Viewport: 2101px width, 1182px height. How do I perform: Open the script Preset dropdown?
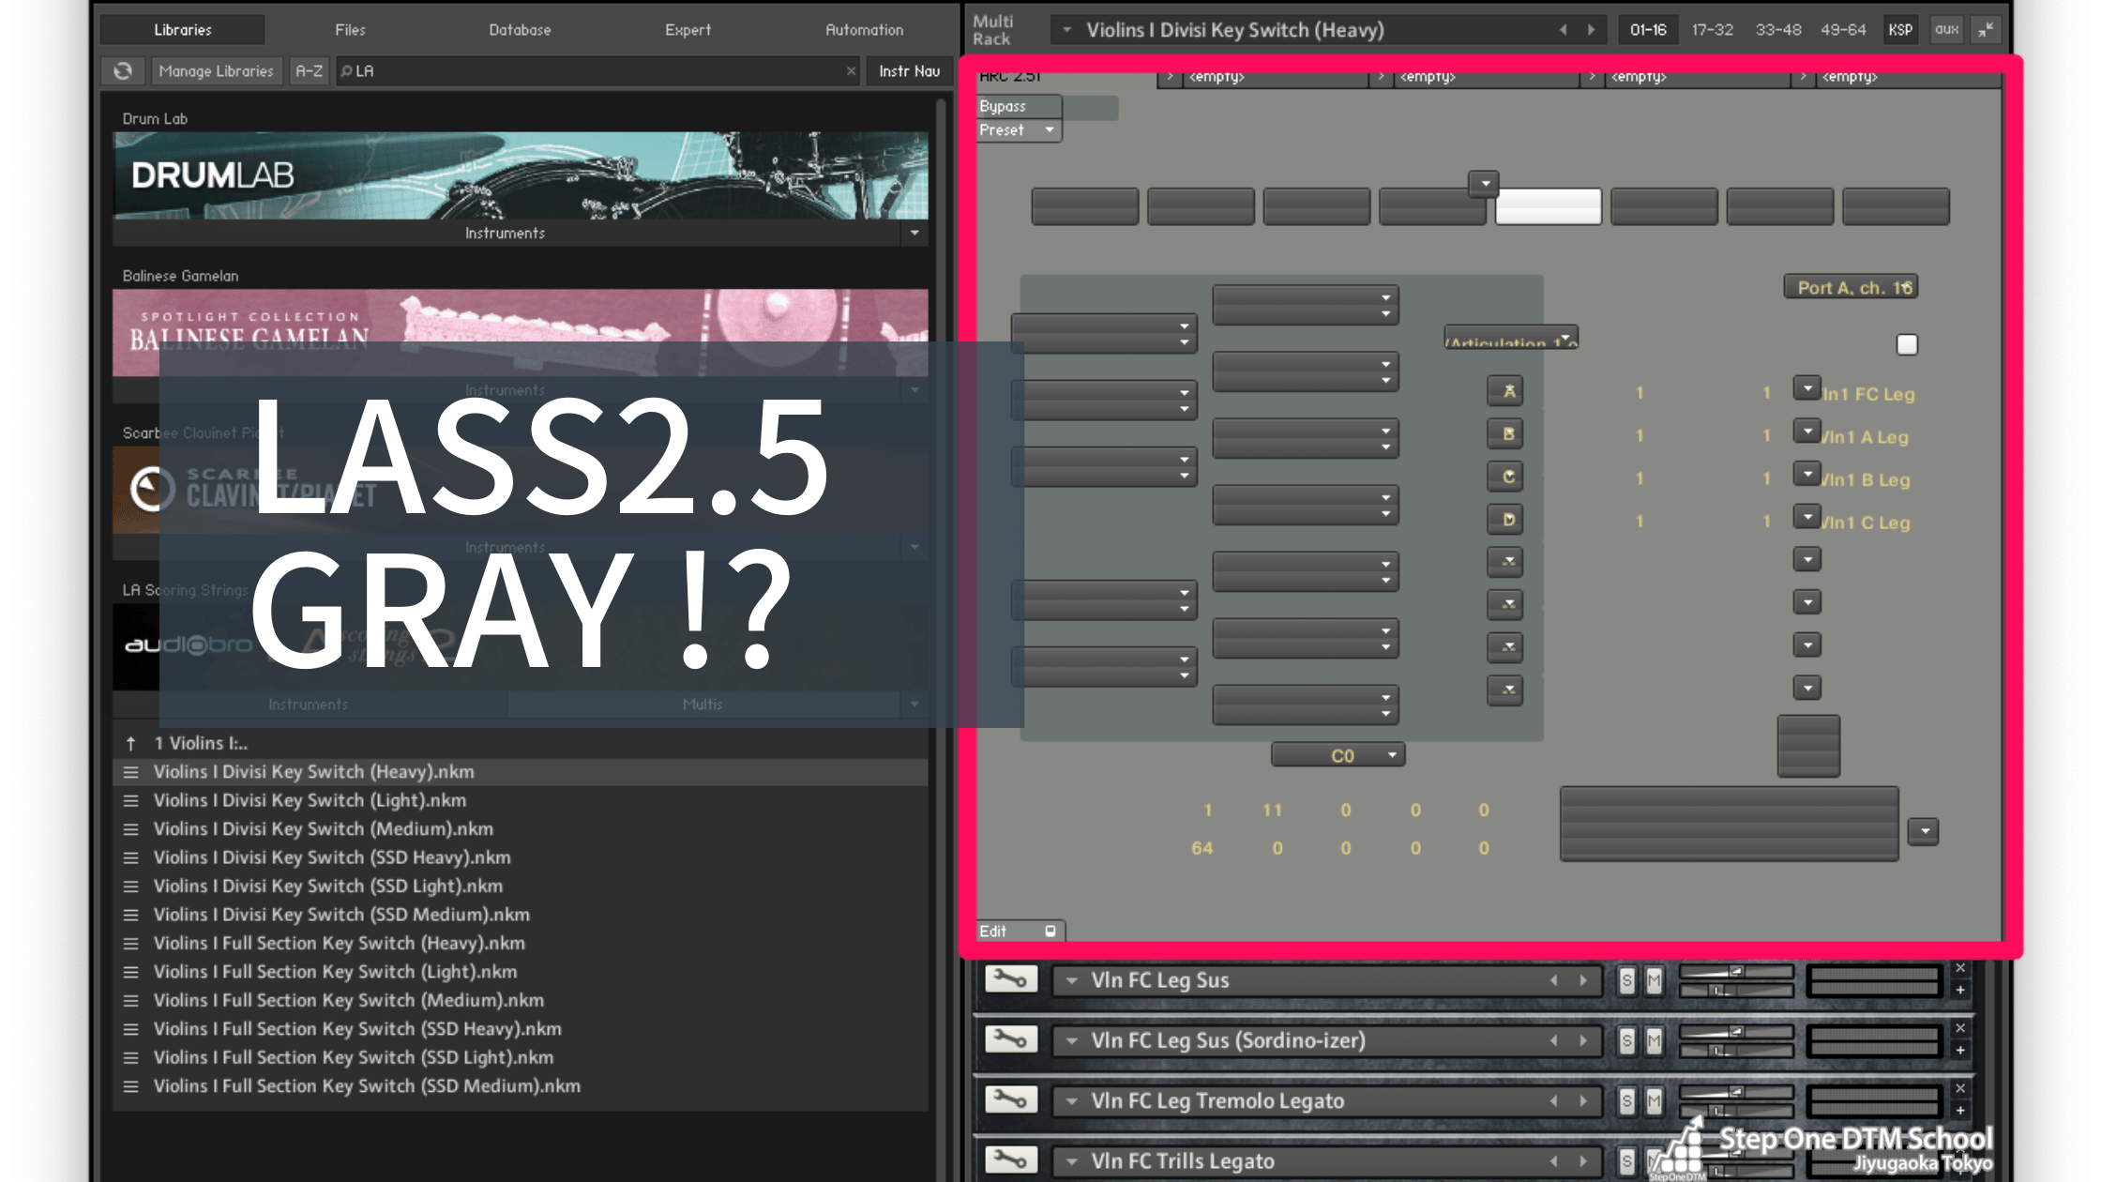click(x=1019, y=130)
